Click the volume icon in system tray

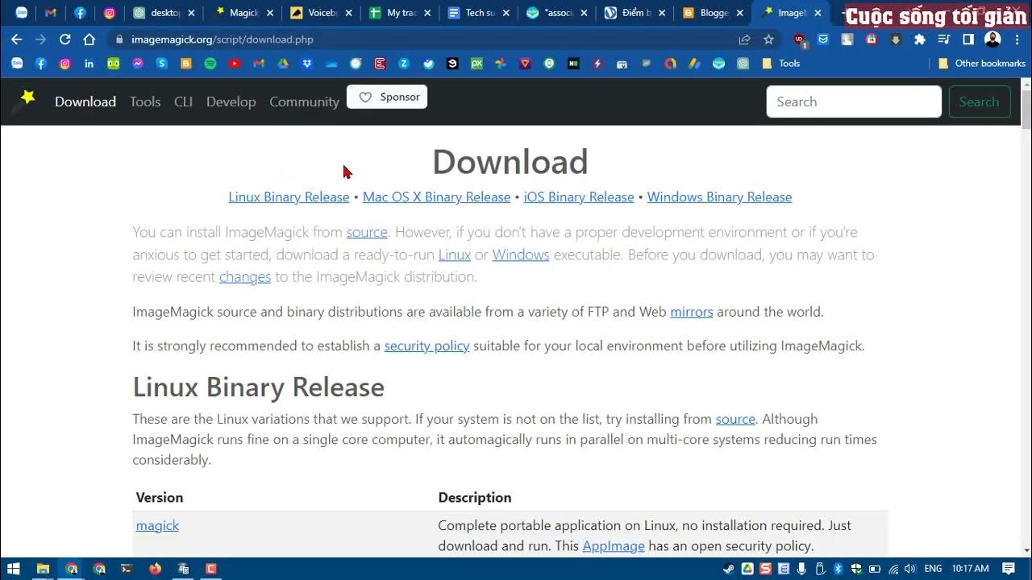click(909, 569)
